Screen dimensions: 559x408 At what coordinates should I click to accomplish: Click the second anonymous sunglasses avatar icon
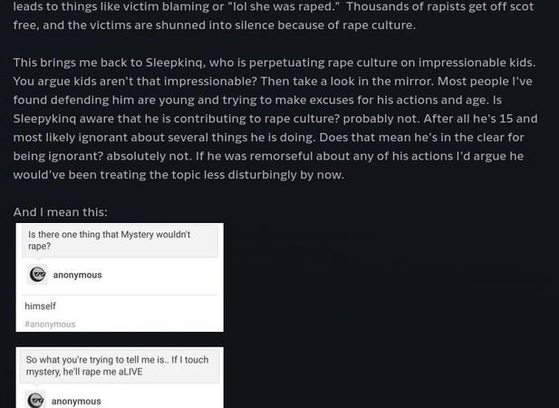[36, 400]
